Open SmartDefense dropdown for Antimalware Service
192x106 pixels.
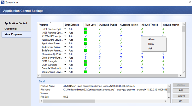[x=65, y=40]
